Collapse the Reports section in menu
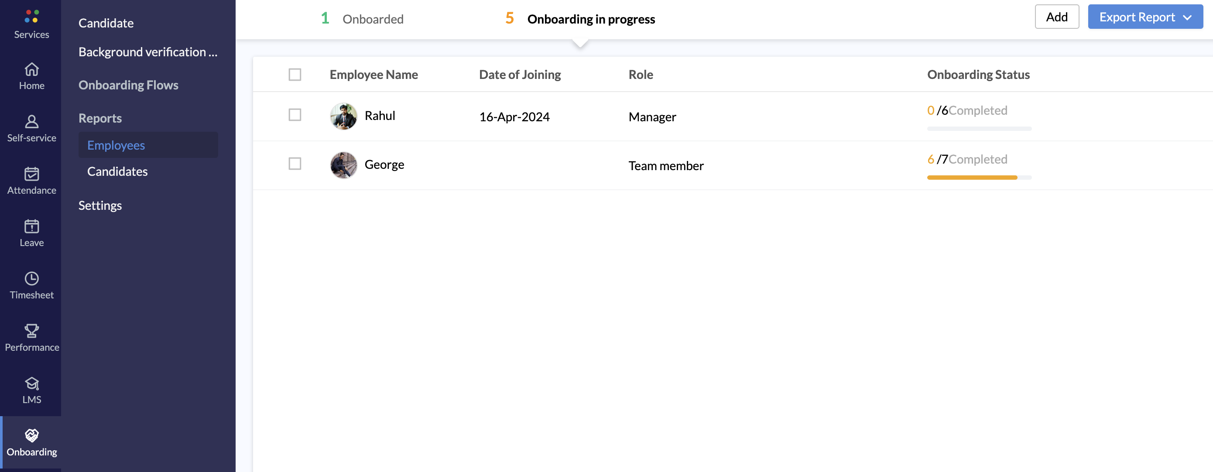 pos(100,118)
